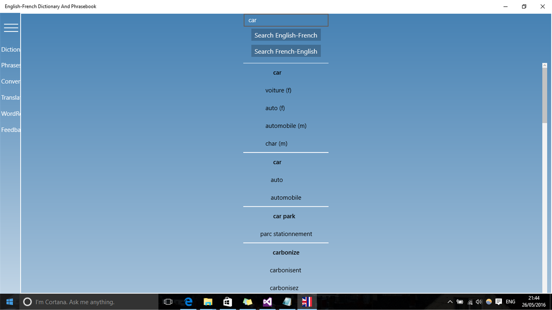Launch Visual Studio from the taskbar
This screenshot has height=310, width=552.
[267, 301]
